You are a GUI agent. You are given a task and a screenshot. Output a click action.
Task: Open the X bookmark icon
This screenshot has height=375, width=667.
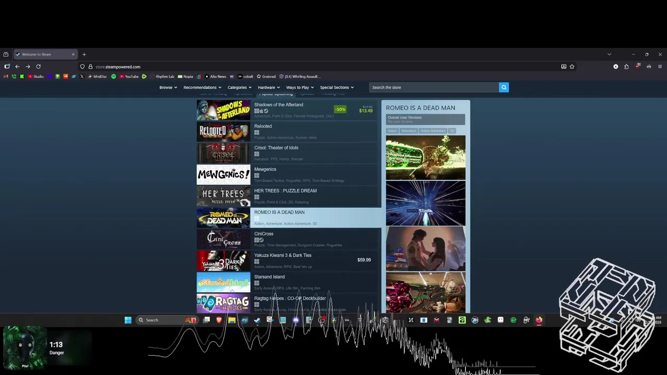(82, 77)
